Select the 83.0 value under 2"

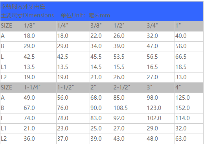[101, 119]
